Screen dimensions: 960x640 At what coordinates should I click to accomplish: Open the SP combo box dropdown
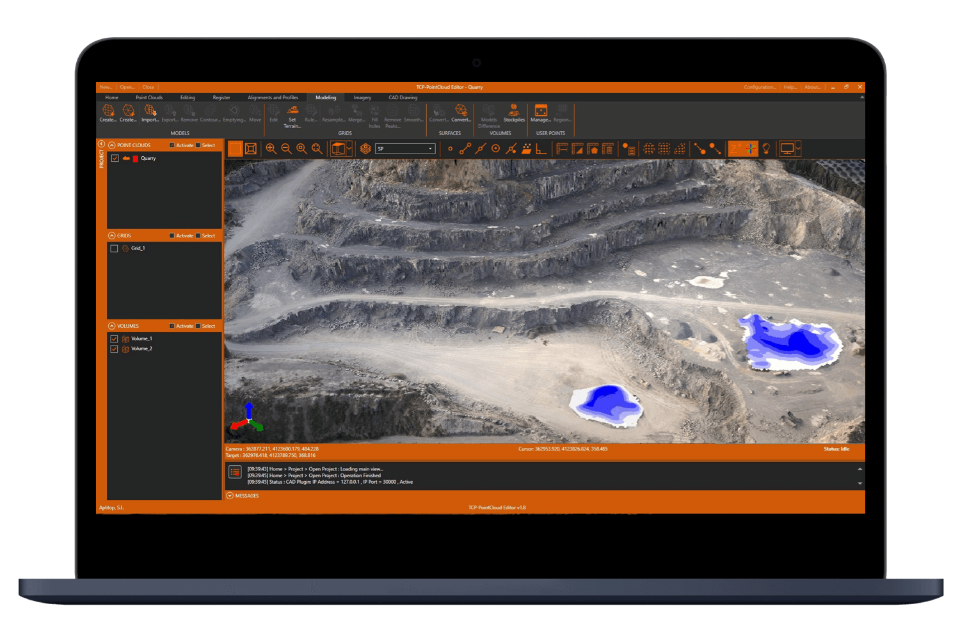pyautogui.click(x=431, y=148)
